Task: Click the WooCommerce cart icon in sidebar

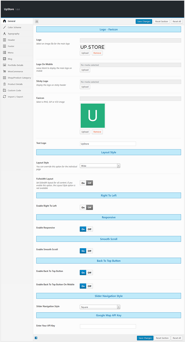Action: 4,71
